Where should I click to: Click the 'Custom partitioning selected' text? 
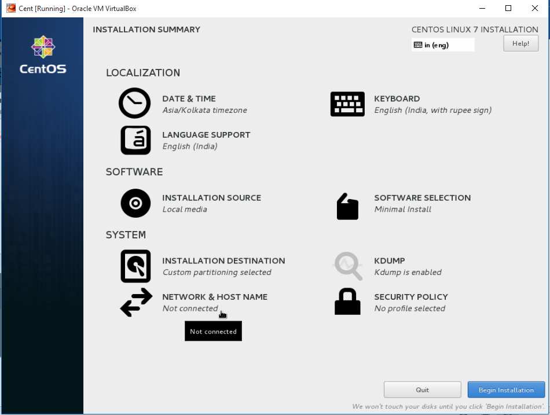[217, 272]
